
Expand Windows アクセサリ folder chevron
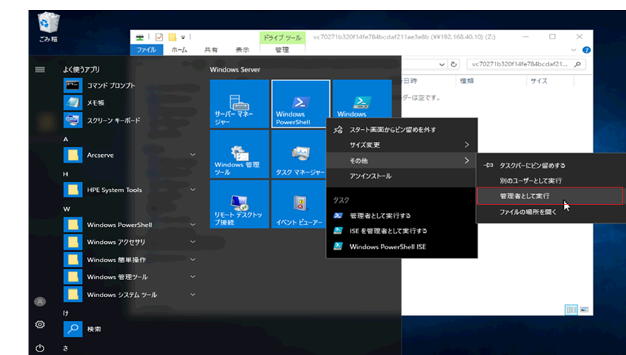coord(193,242)
